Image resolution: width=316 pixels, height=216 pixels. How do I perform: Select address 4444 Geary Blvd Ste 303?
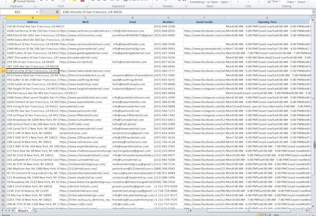[x=33, y=39]
